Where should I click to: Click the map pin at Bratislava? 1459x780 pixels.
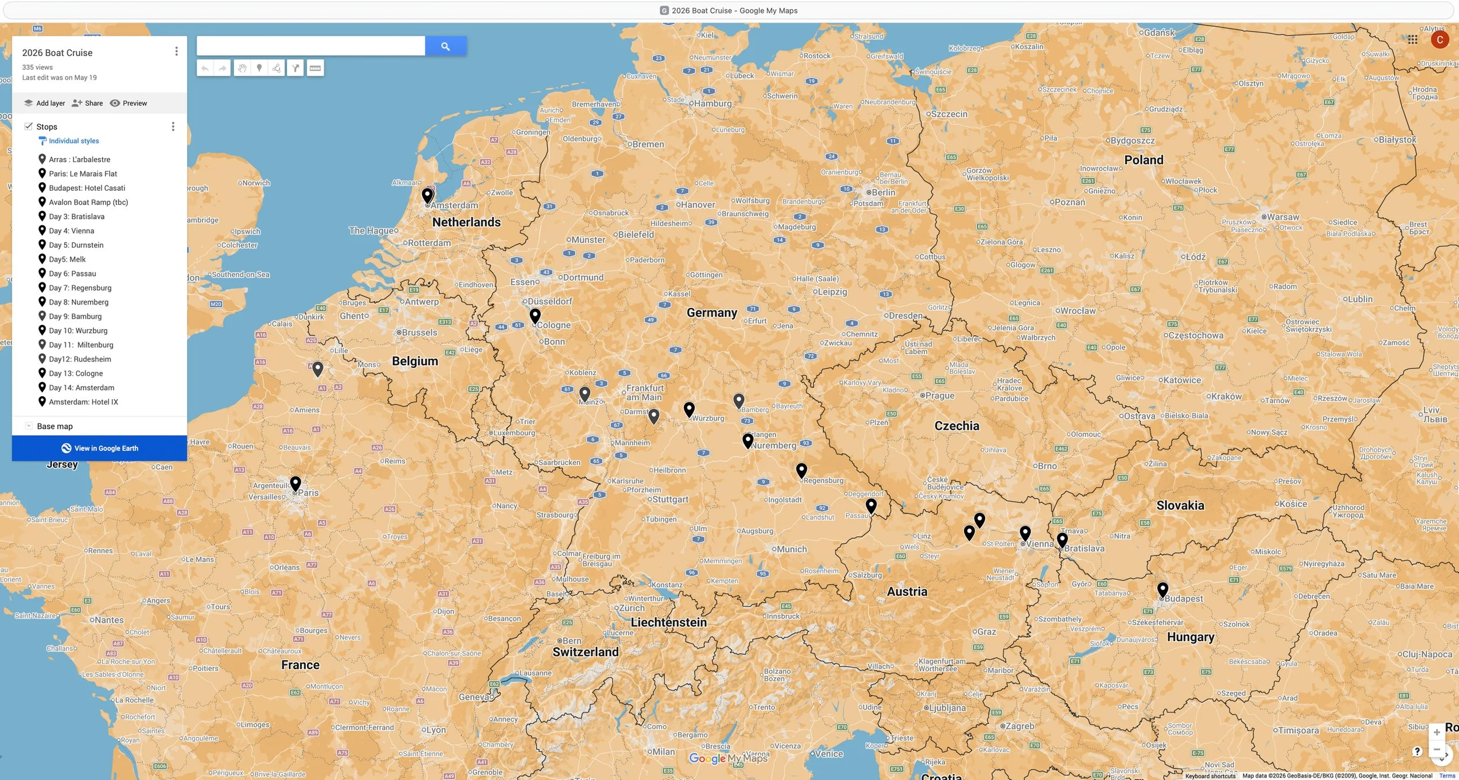tap(1062, 540)
